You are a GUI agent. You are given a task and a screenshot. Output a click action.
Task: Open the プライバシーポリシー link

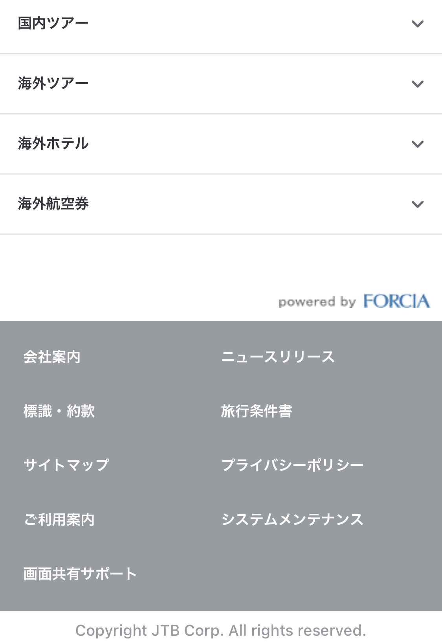(292, 465)
